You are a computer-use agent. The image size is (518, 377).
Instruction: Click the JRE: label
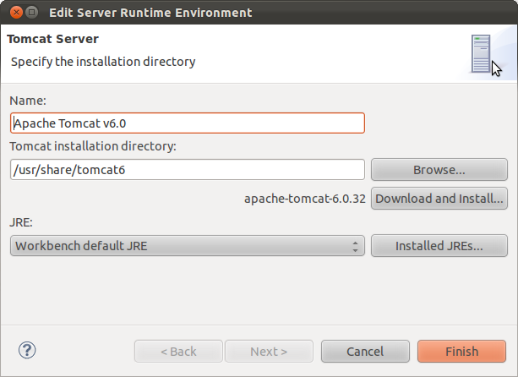pyautogui.click(x=21, y=222)
